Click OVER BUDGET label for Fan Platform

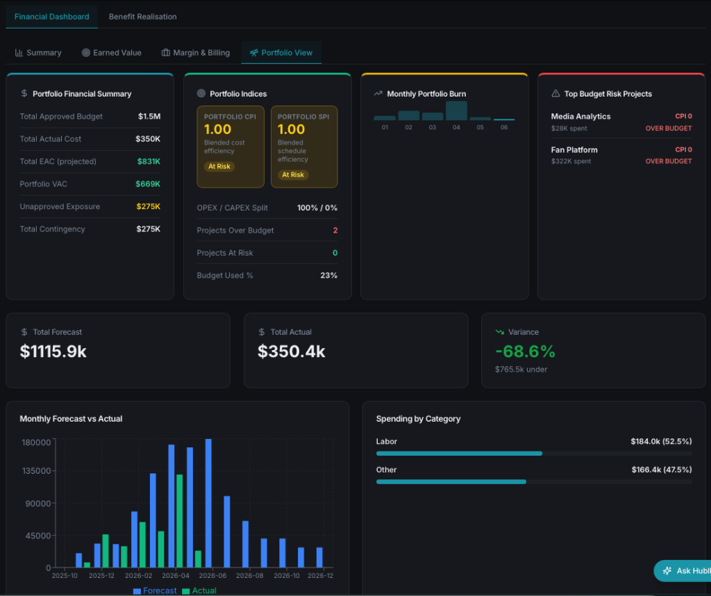pos(669,161)
